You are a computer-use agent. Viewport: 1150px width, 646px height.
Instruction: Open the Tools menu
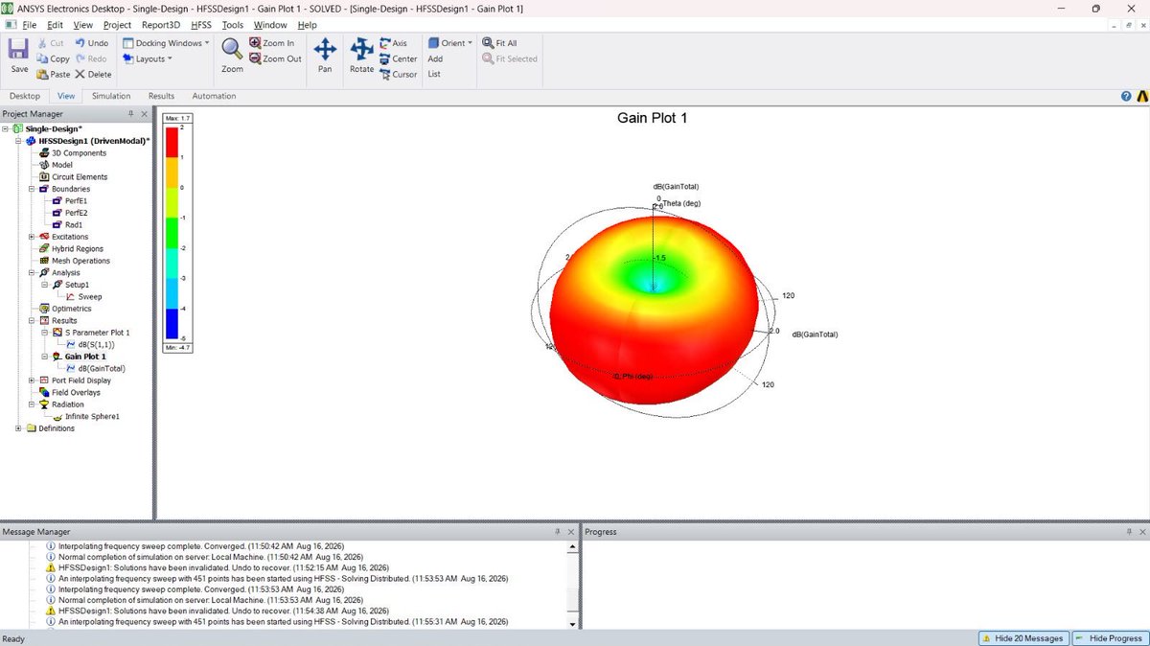(x=232, y=25)
